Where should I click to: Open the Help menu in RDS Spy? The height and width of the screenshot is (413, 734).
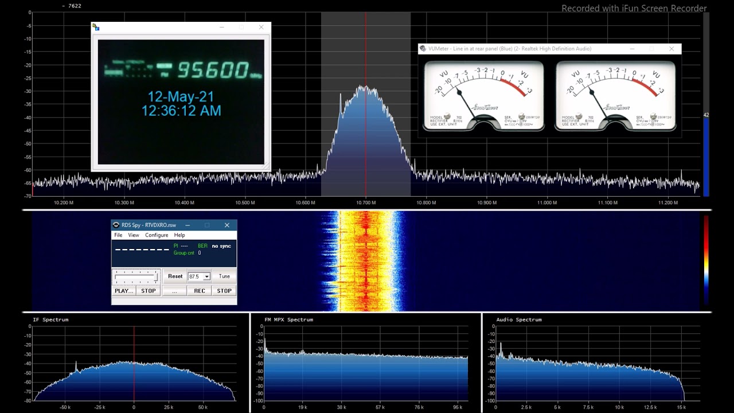click(179, 235)
